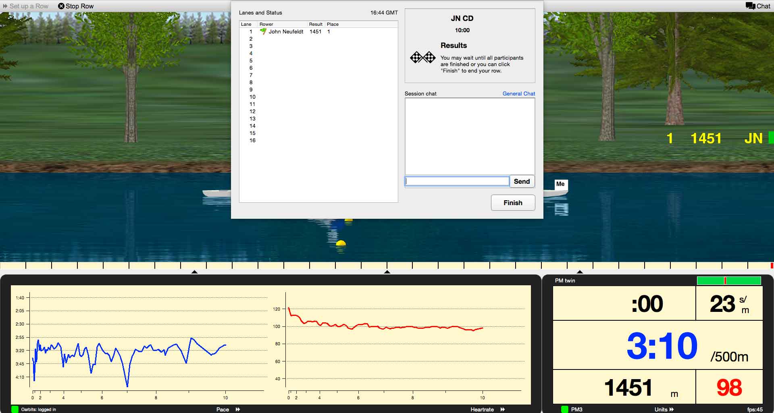Image resolution: width=774 pixels, height=413 pixels.
Task: Click the PM twin label
Action: 565,280
